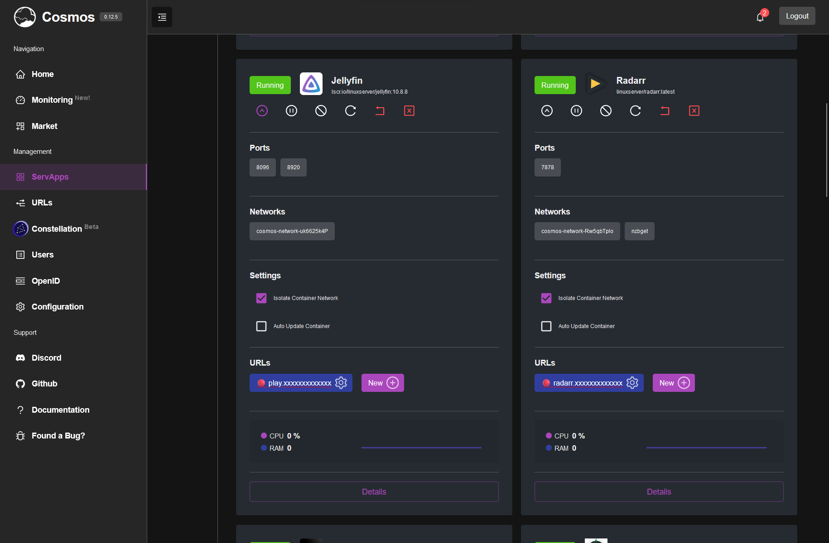The width and height of the screenshot is (829, 543).
Task: Toggle Isolate Container Network for Radarr
Action: [546, 298]
